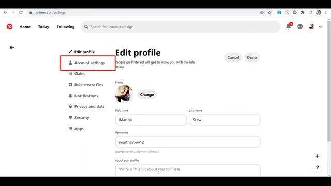Open the notifications bell icon

click(x=289, y=26)
